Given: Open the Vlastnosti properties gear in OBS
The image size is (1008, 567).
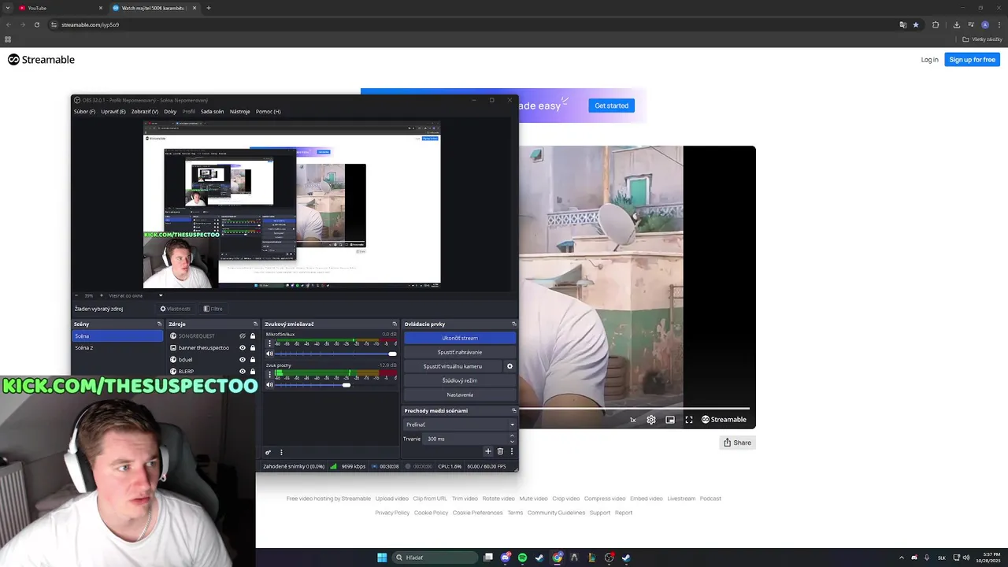Looking at the screenshot, I should tap(175, 309).
